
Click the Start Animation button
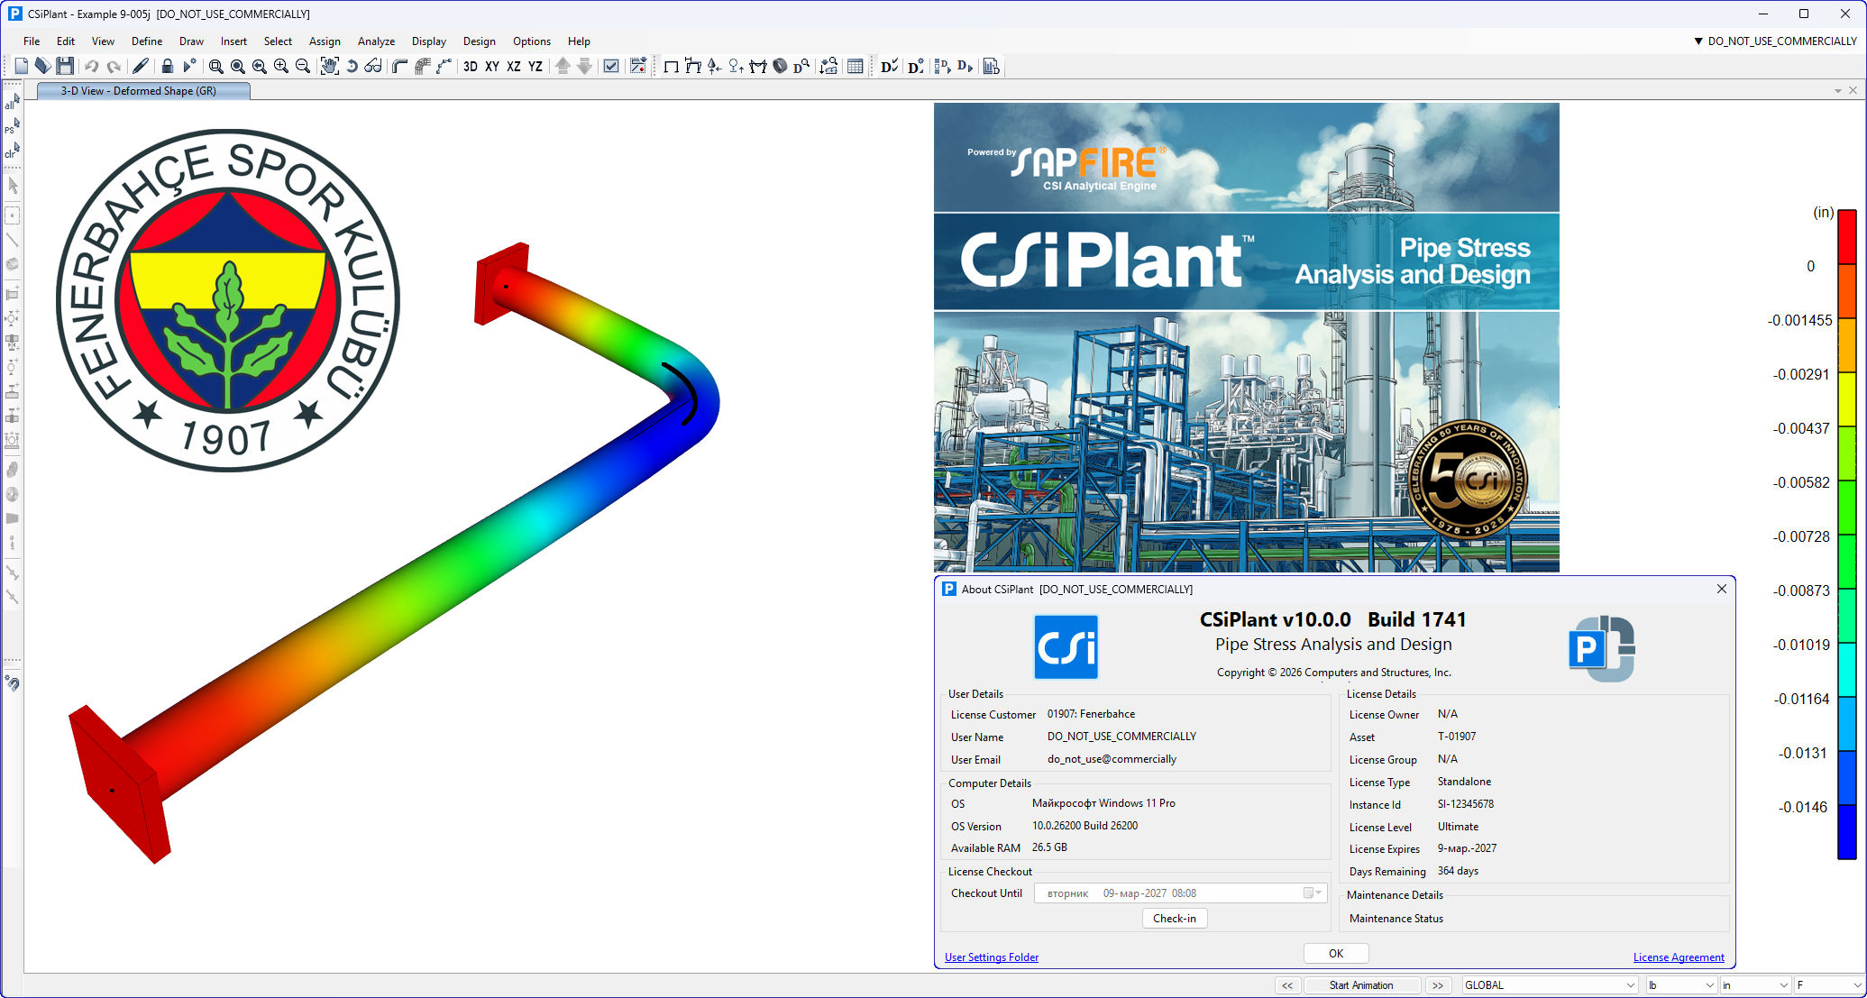pyautogui.click(x=1361, y=984)
